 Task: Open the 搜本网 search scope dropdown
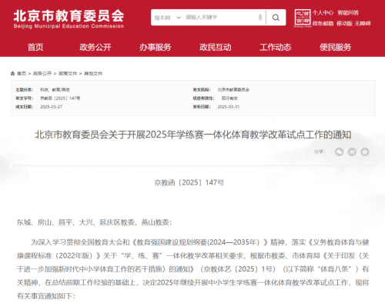168,18
